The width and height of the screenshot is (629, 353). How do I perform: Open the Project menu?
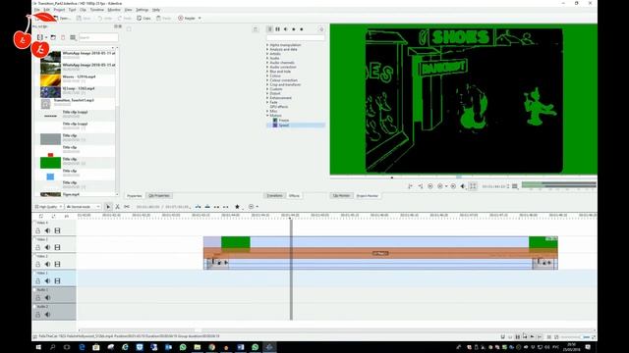pyautogui.click(x=59, y=10)
